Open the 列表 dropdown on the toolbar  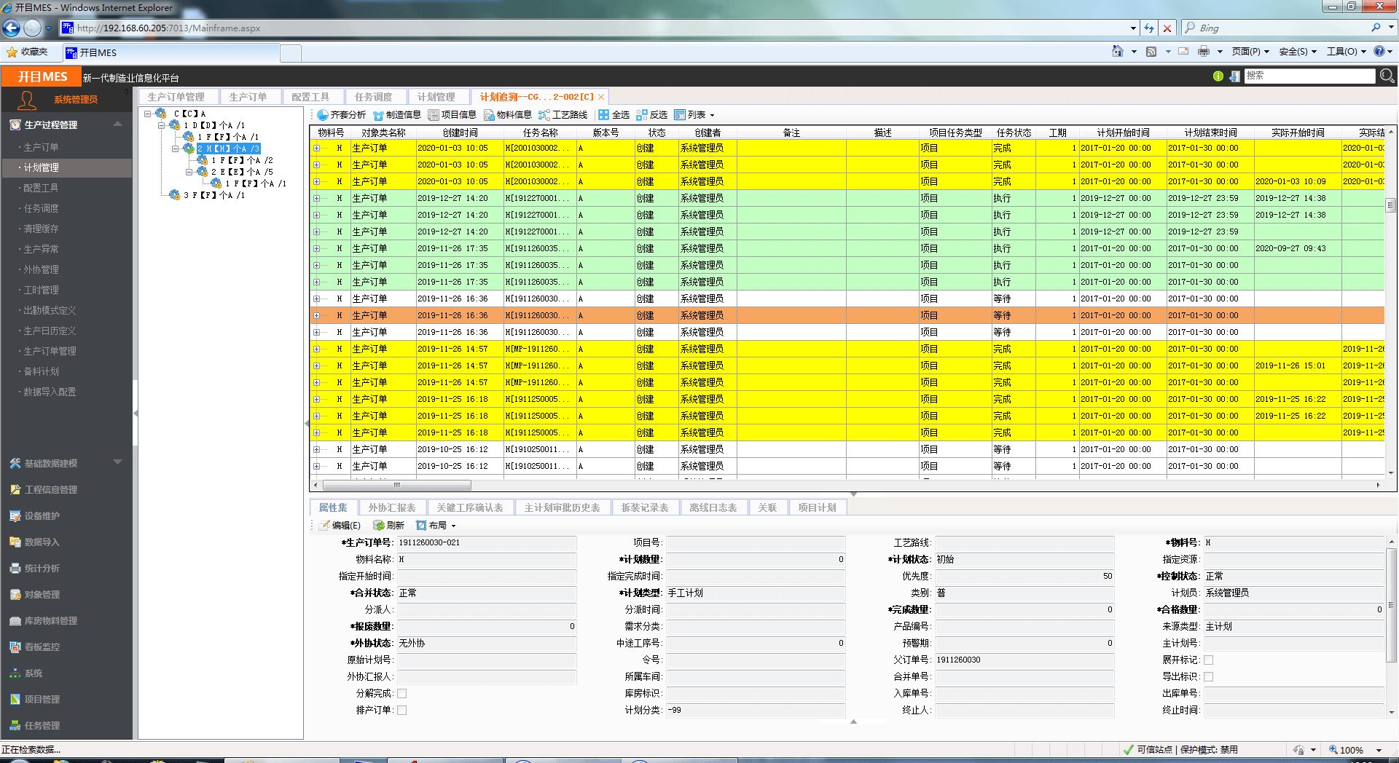pos(697,114)
